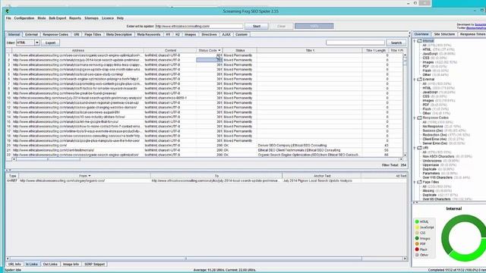This screenshot has height=273, width=486.
Task: Click the URL to spider input field
Action: pos(199,27)
